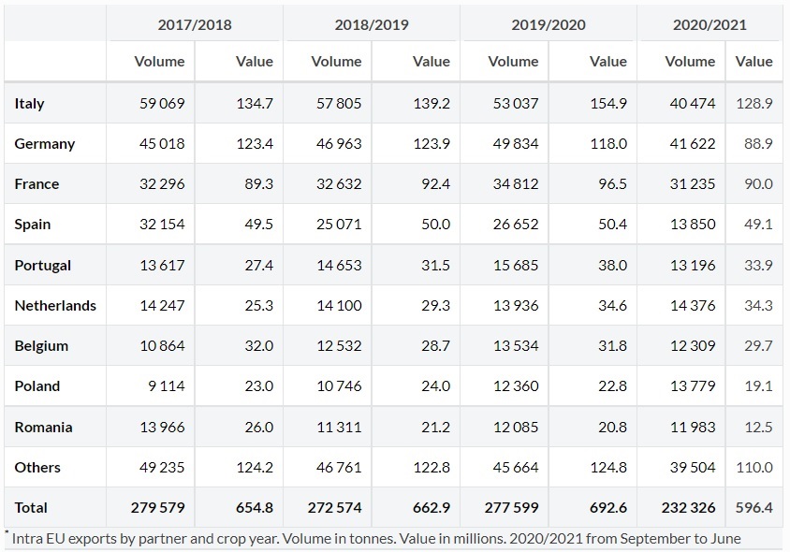Image resolution: width=790 pixels, height=552 pixels.
Task: Click the 2017/2018 column group header
Action: point(195,24)
